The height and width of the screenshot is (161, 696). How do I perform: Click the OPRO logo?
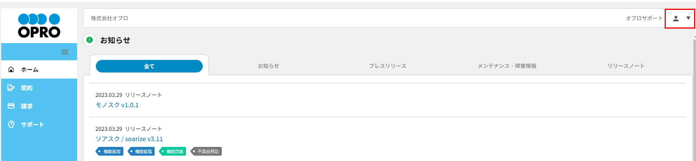click(x=39, y=26)
